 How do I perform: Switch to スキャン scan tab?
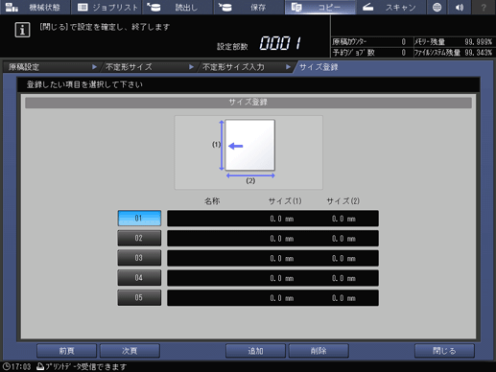click(x=390, y=7)
